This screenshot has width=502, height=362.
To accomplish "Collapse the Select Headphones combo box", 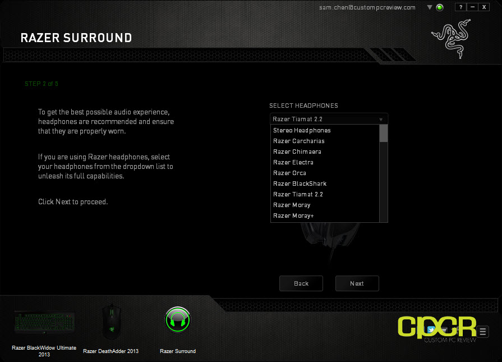I will point(329,119).
